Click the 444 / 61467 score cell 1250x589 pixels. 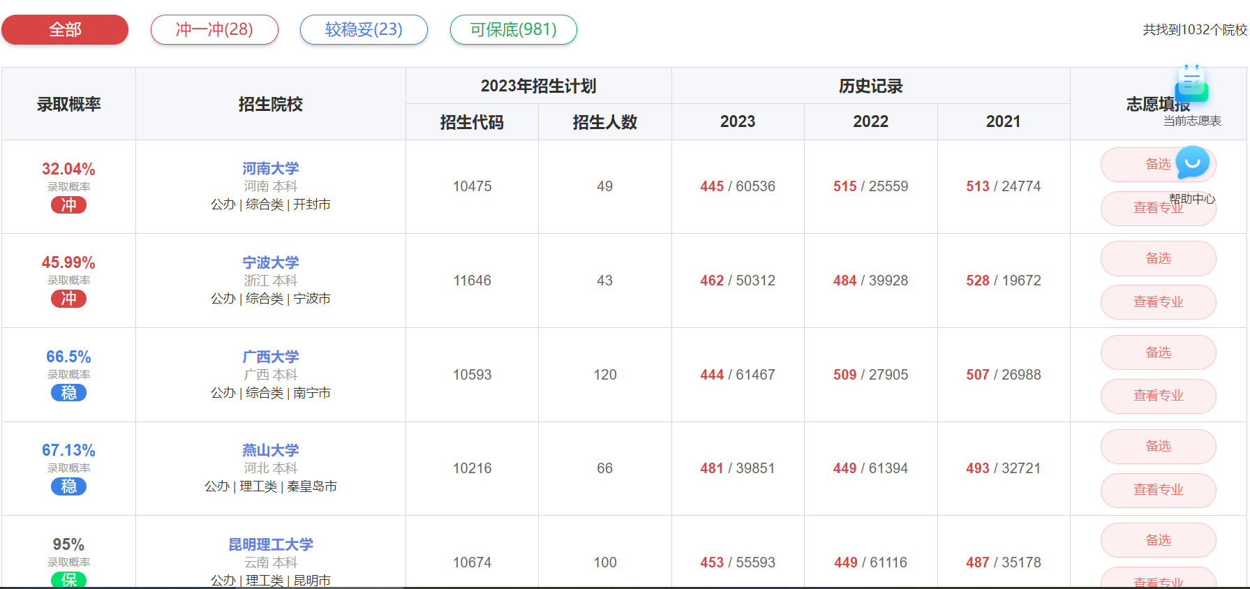[x=738, y=375]
